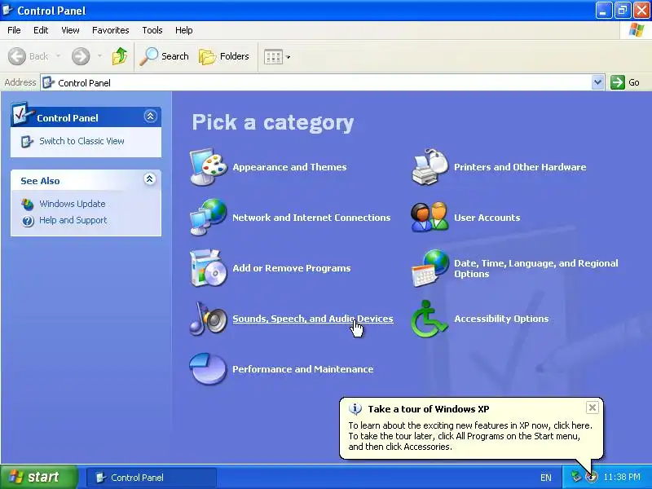Click the Windows Update link
This screenshot has width=652, height=489.
(73, 204)
